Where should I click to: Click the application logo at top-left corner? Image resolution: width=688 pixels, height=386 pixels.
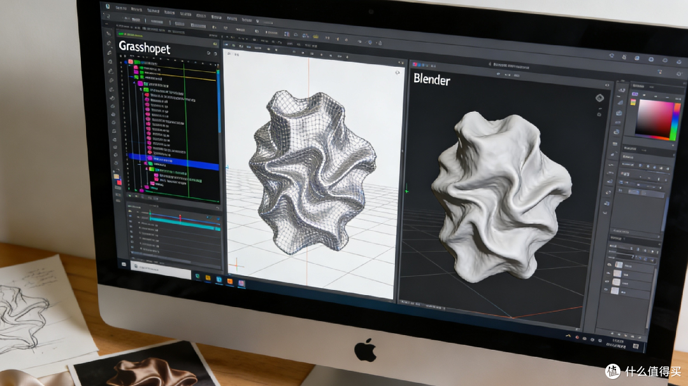tap(108, 6)
